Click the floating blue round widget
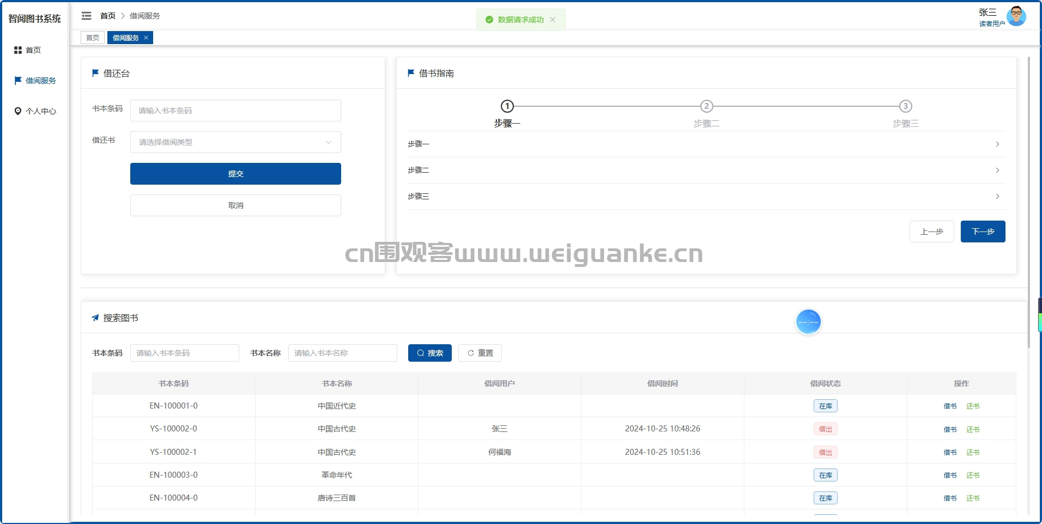The height and width of the screenshot is (524, 1042). tap(808, 322)
